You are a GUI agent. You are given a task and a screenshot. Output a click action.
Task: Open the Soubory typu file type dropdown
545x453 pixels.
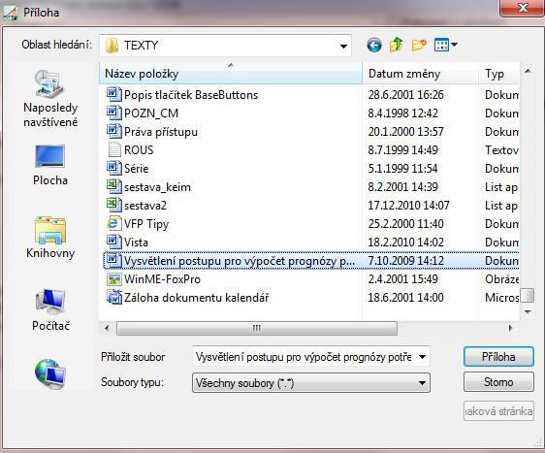(311, 383)
